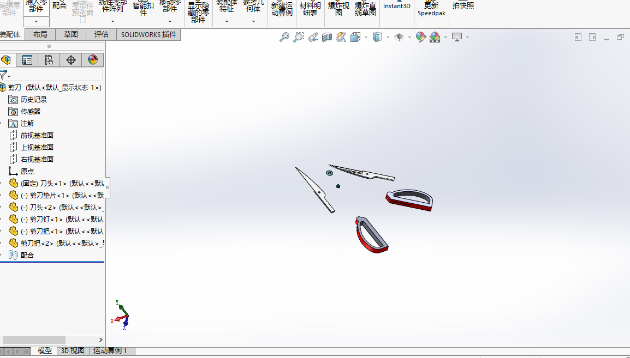Select the 剪刀钉<1> component
This screenshot has height=358, width=630.
pos(56,219)
